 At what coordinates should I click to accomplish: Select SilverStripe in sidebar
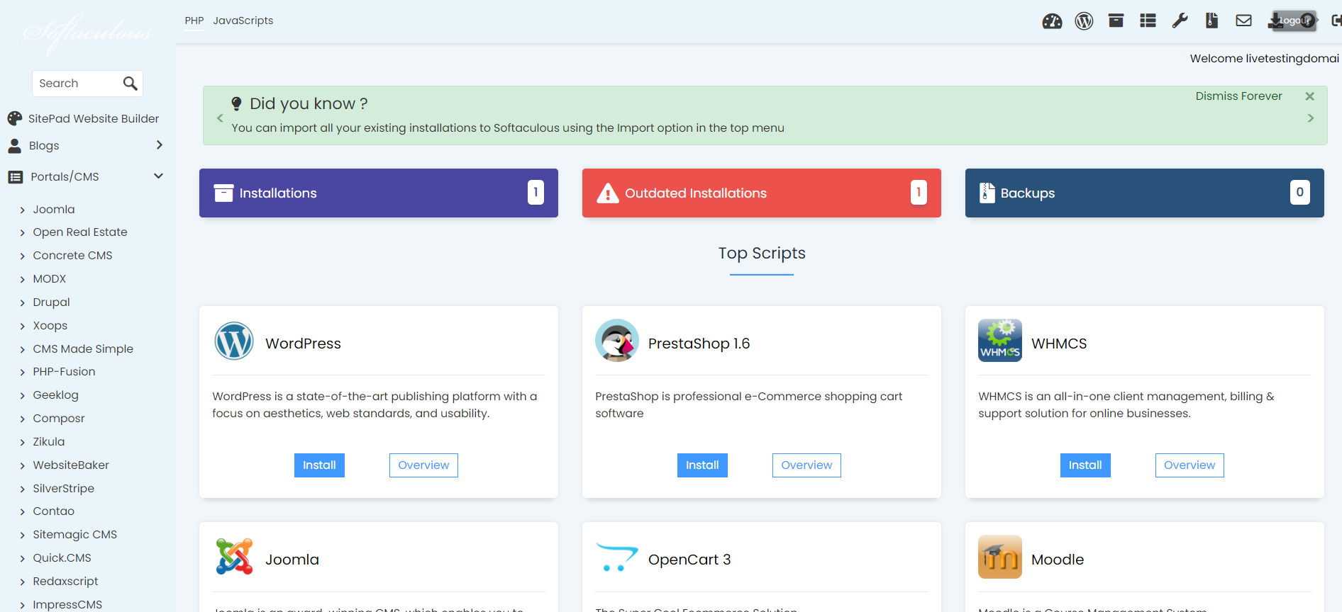[x=63, y=489]
